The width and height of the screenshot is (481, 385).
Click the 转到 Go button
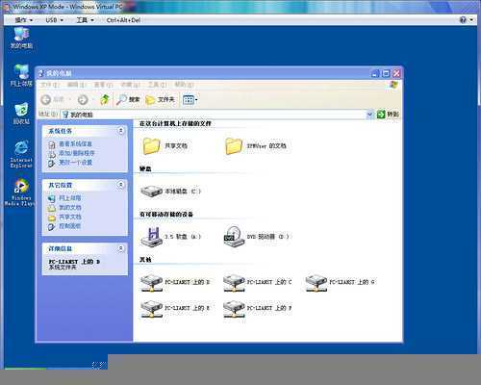[388, 115]
